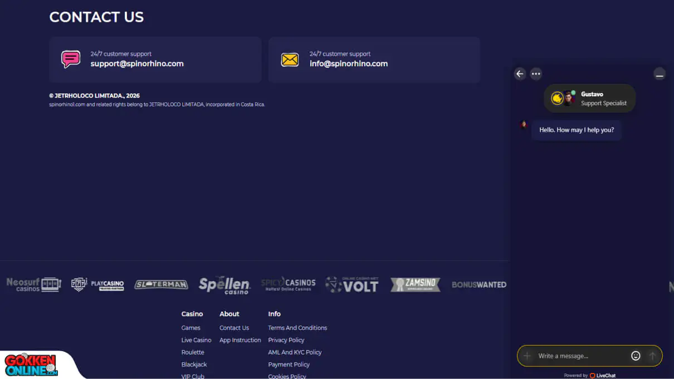Open the emoji picker in the chat input
This screenshot has width=674, height=379.
point(636,356)
